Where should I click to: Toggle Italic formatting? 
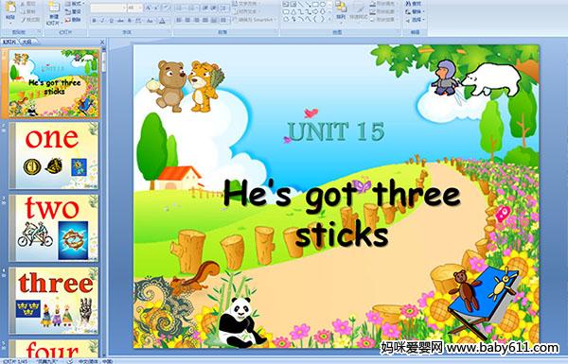[102, 21]
